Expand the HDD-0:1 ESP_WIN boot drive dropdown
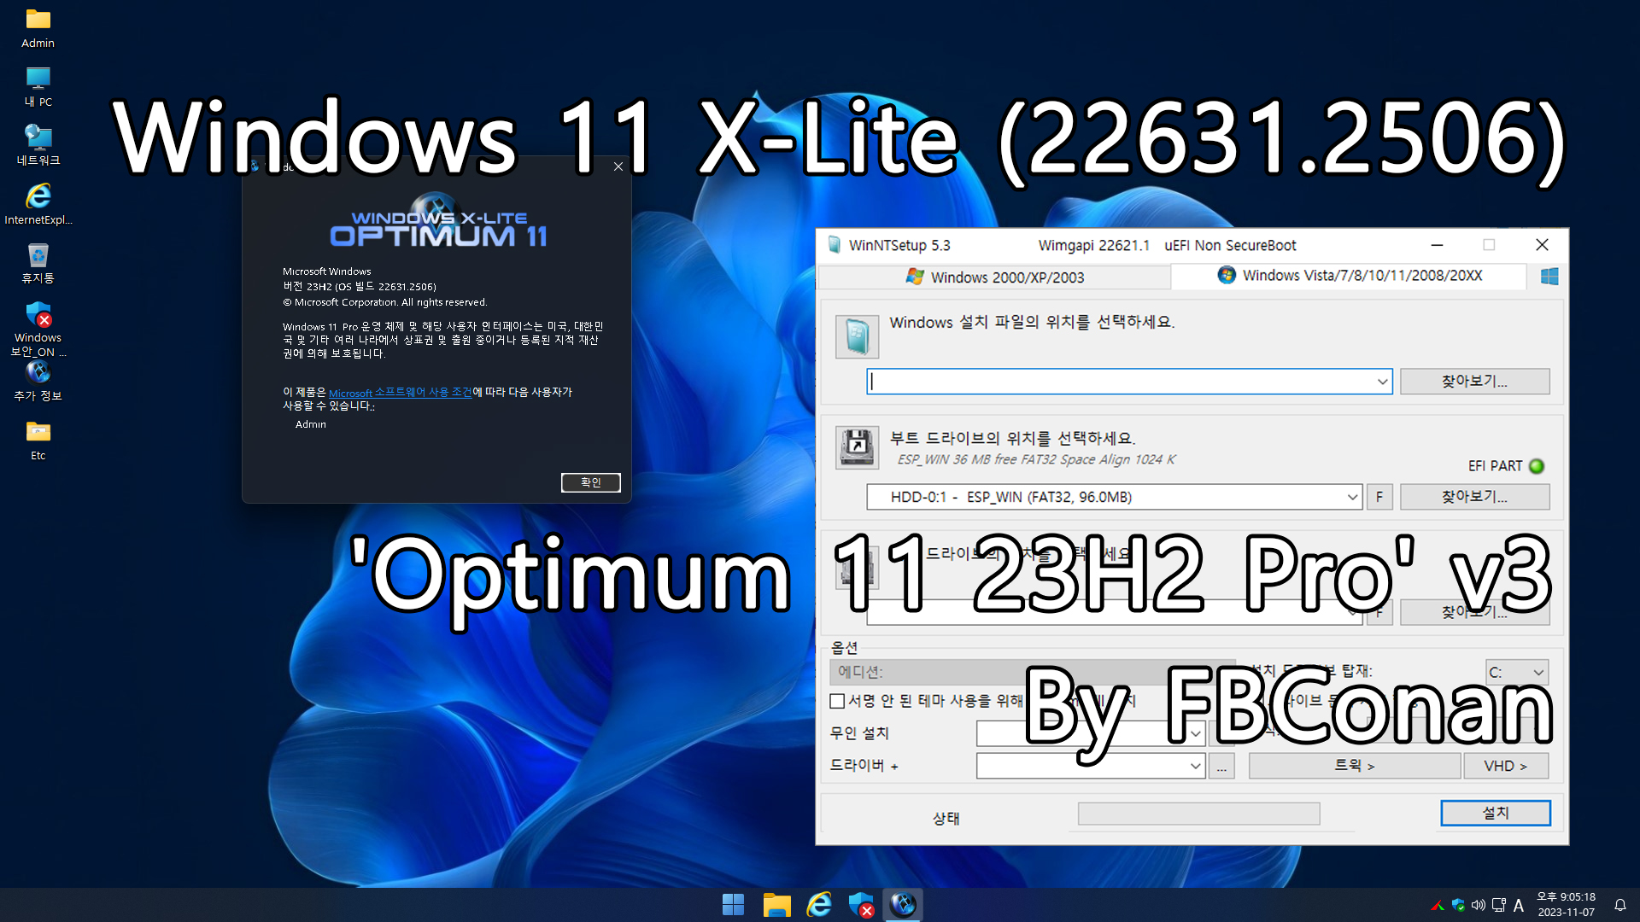Screen dimensions: 1640x922 [1352, 497]
